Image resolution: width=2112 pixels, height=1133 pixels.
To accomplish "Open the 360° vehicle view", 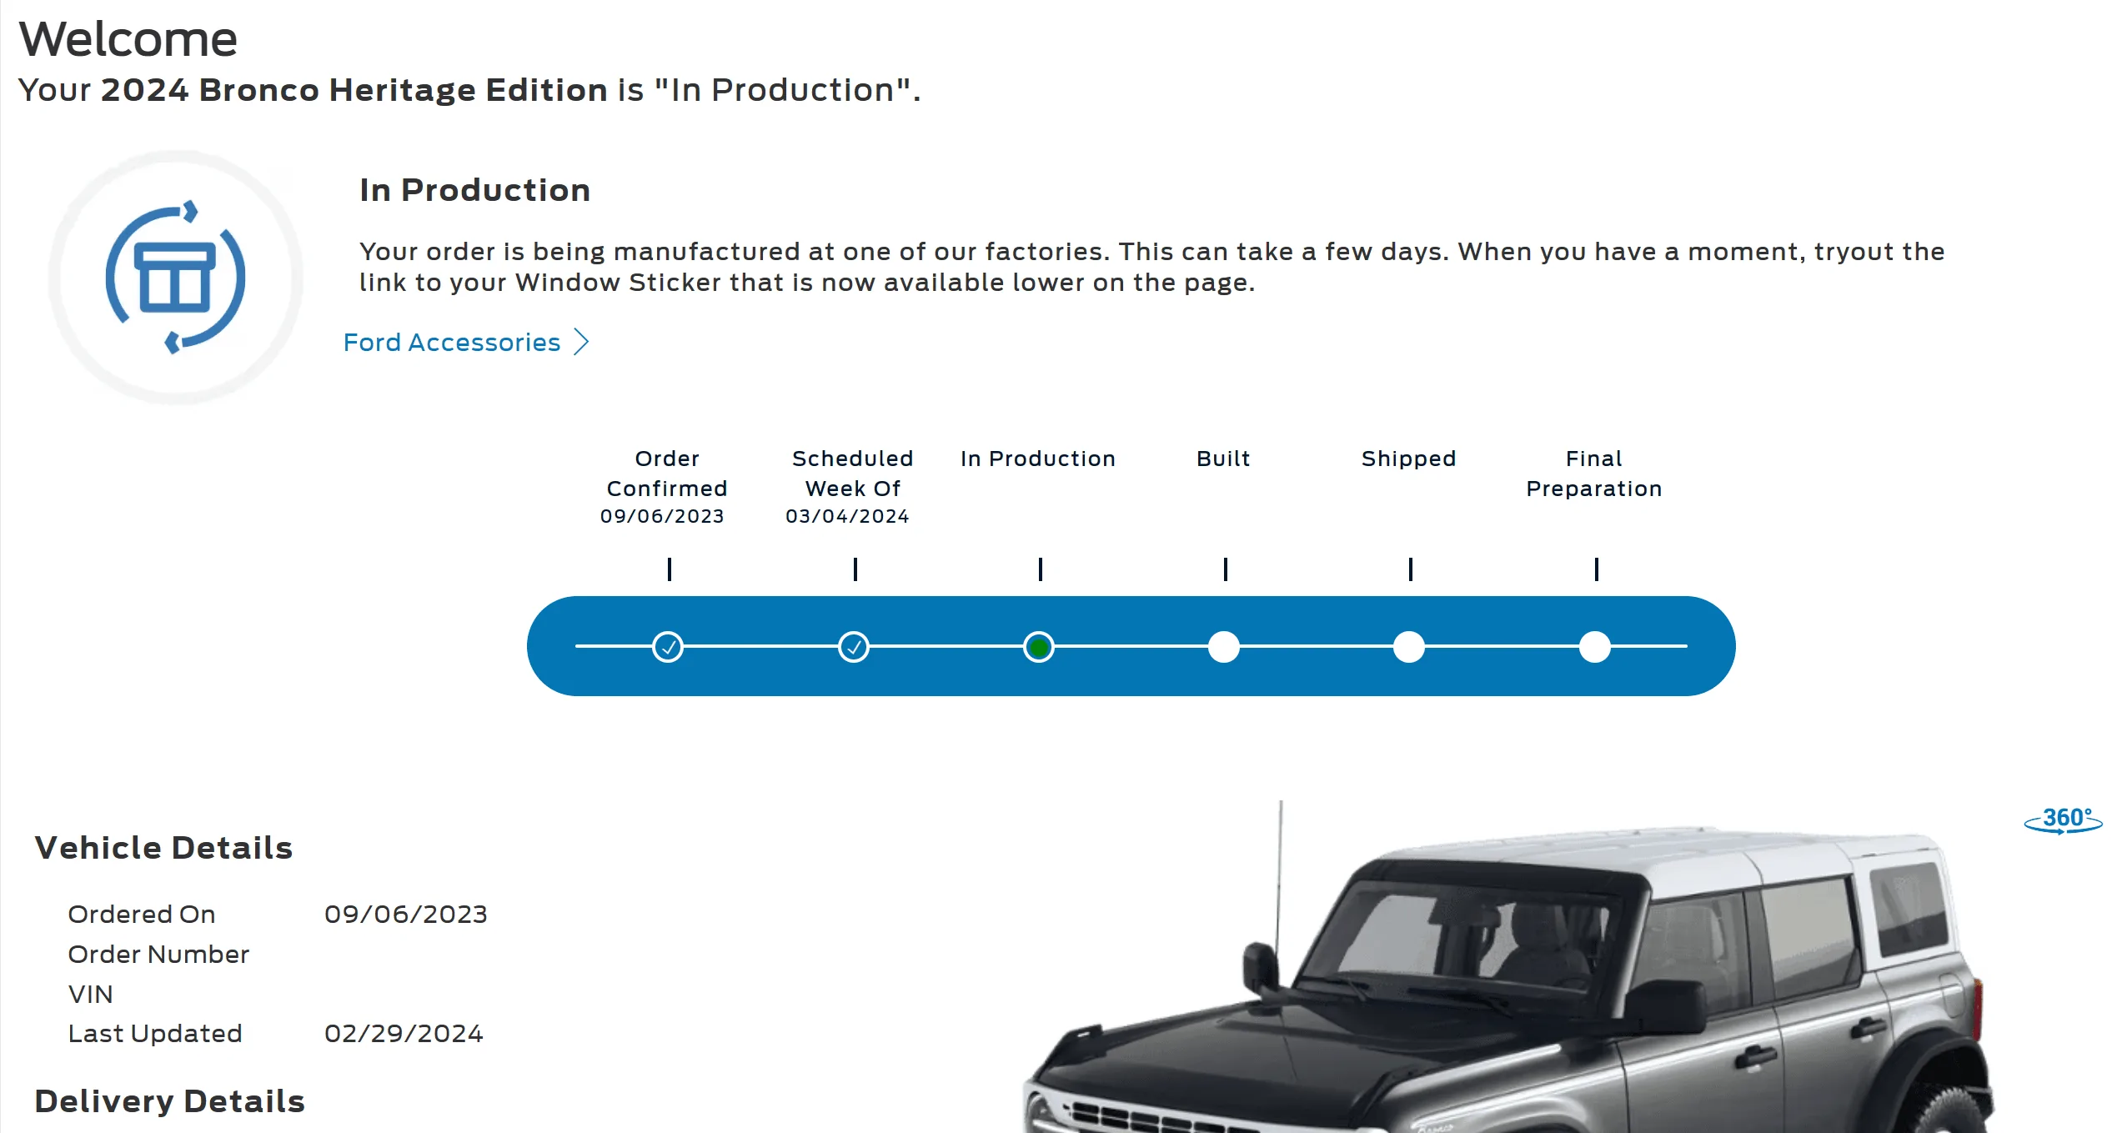I will 2063,820.
